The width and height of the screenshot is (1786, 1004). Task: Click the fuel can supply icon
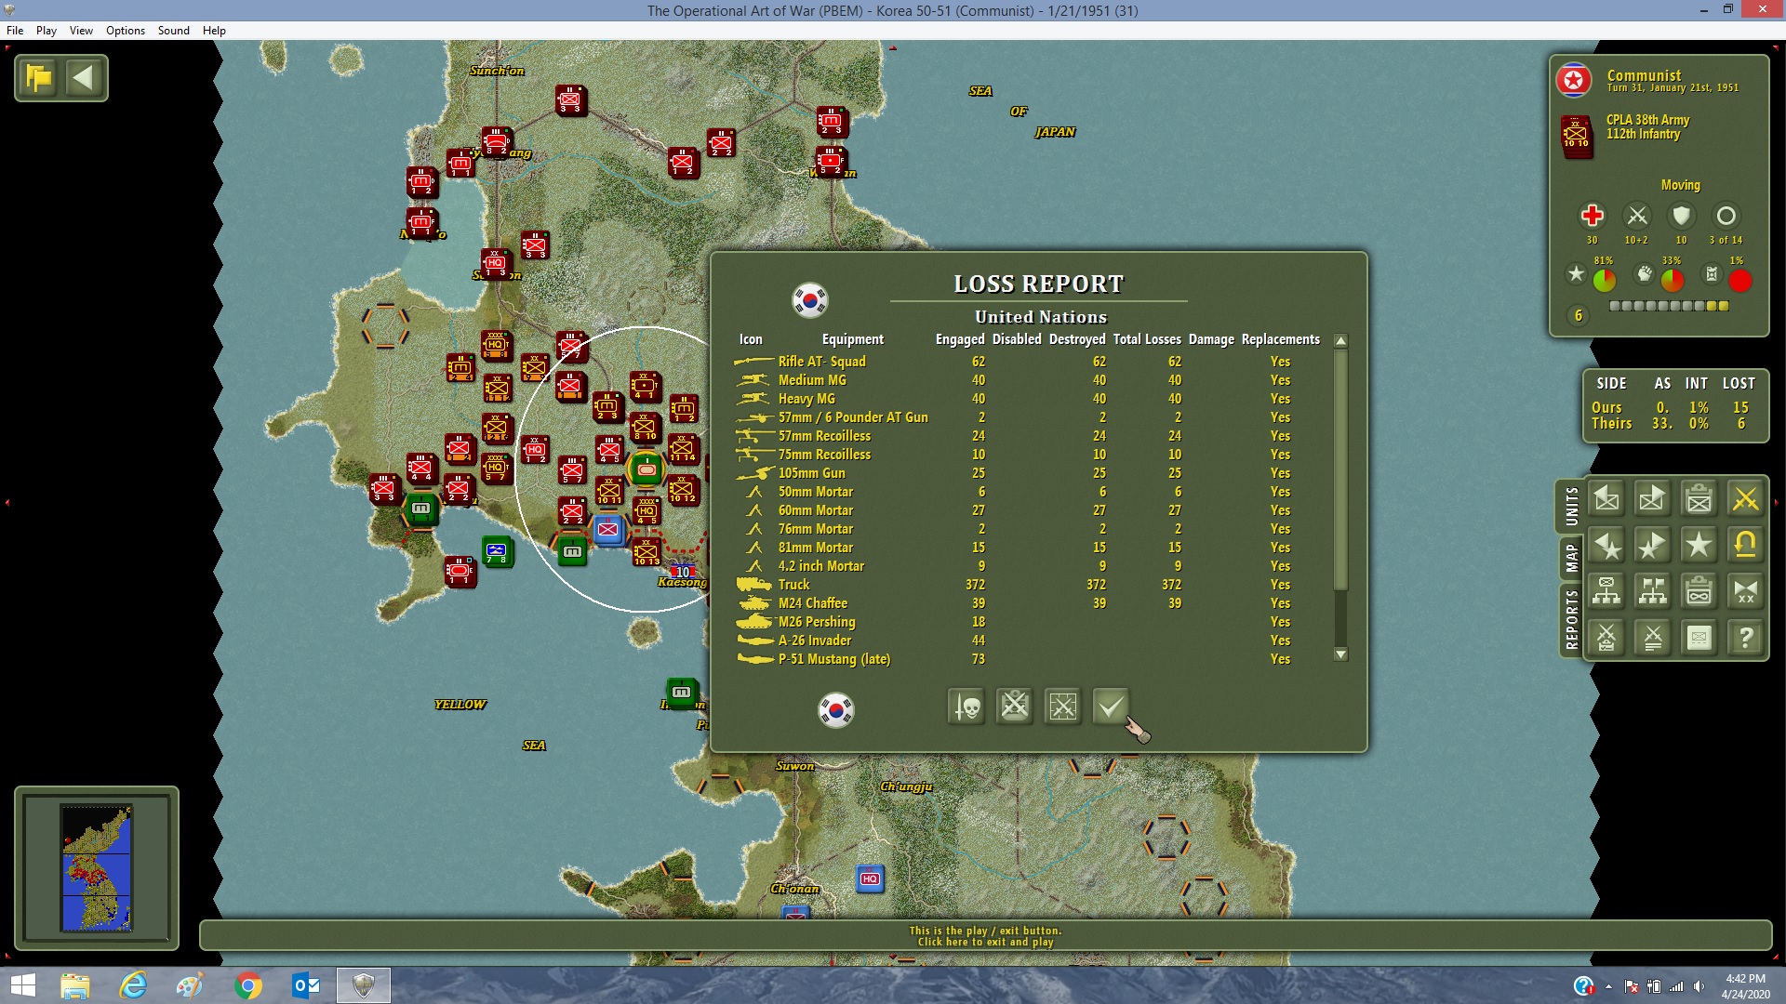point(1712,274)
